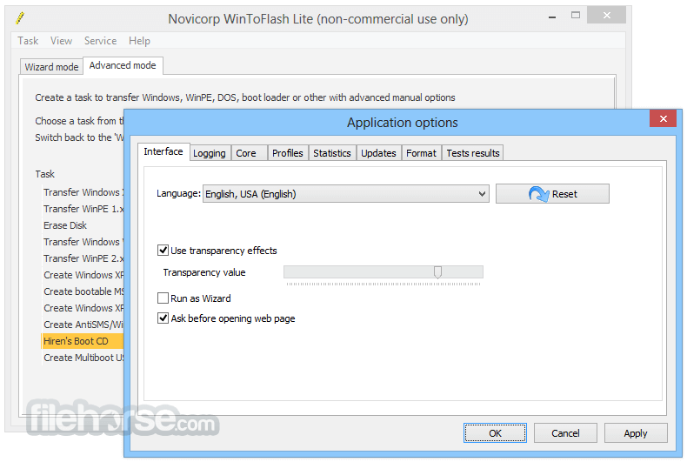Click the Transparency value label
Image resolution: width=687 pixels, height=462 pixels.
click(204, 272)
